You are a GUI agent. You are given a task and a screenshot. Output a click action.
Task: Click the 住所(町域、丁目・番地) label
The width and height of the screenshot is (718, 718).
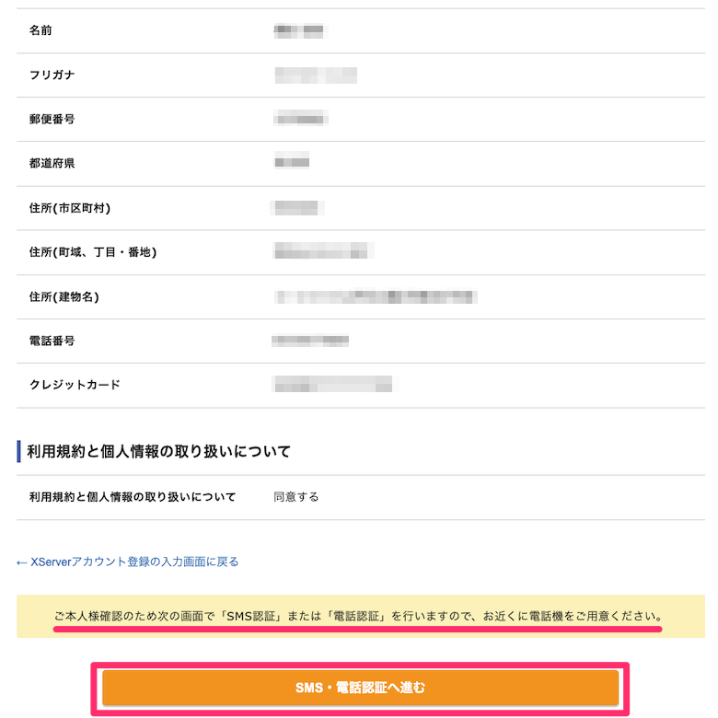pyautogui.click(x=93, y=252)
